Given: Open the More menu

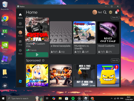Looking at the screenshot, I should (20, 52).
